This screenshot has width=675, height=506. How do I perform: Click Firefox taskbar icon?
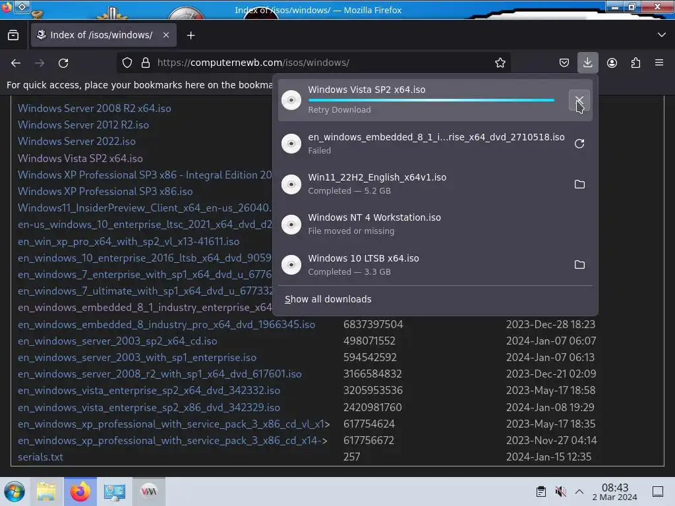pos(80,492)
